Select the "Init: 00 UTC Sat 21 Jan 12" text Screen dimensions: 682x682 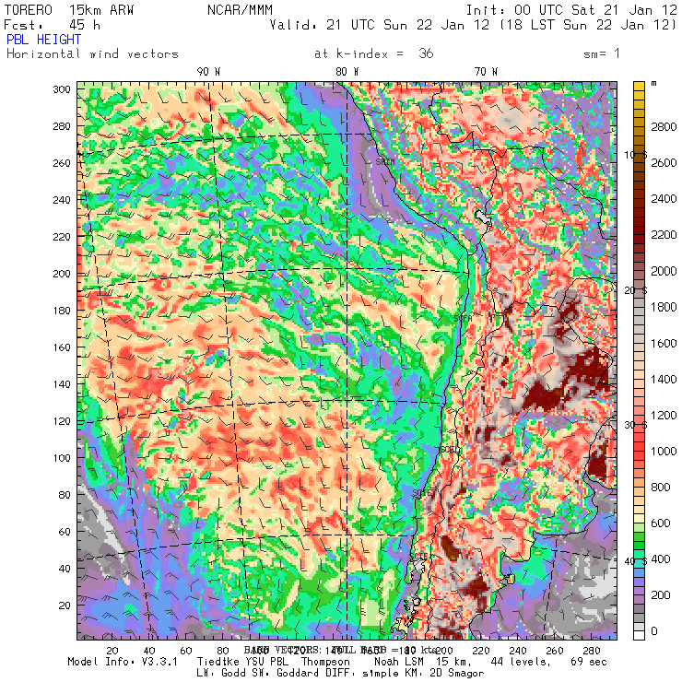pos(571,10)
